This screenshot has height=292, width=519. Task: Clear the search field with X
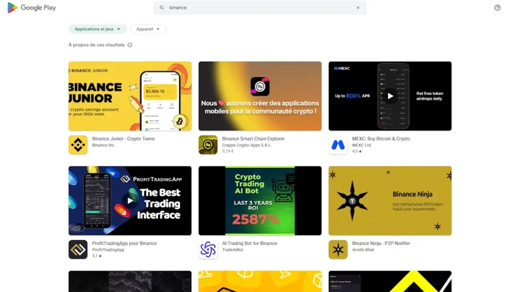pyautogui.click(x=358, y=8)
